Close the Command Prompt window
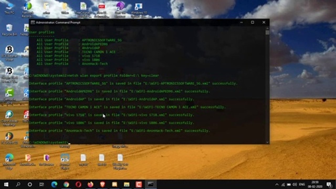The image size is (336, 189). (x=264, y=23)
